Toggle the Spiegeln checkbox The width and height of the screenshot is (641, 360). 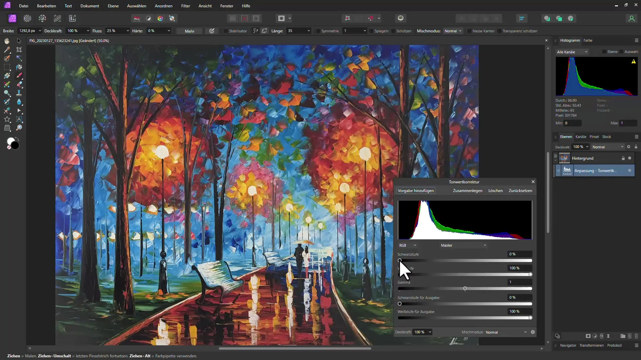[371, 31]
